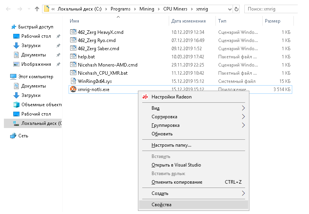Click the file name 'WinRing0x64.sys'

tap(95, 81)
